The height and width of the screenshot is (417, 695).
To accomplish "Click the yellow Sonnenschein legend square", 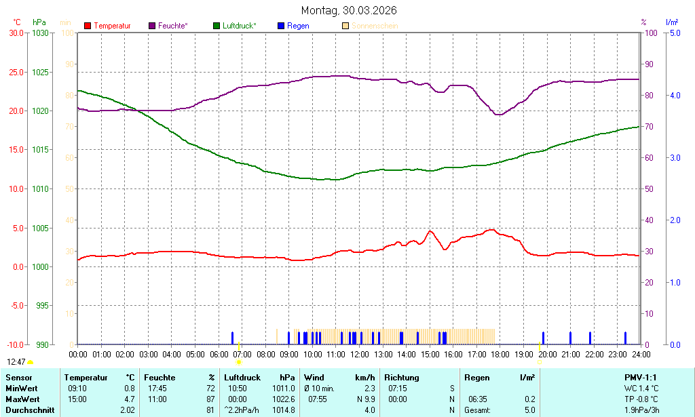I will click(x=344, y=26).
